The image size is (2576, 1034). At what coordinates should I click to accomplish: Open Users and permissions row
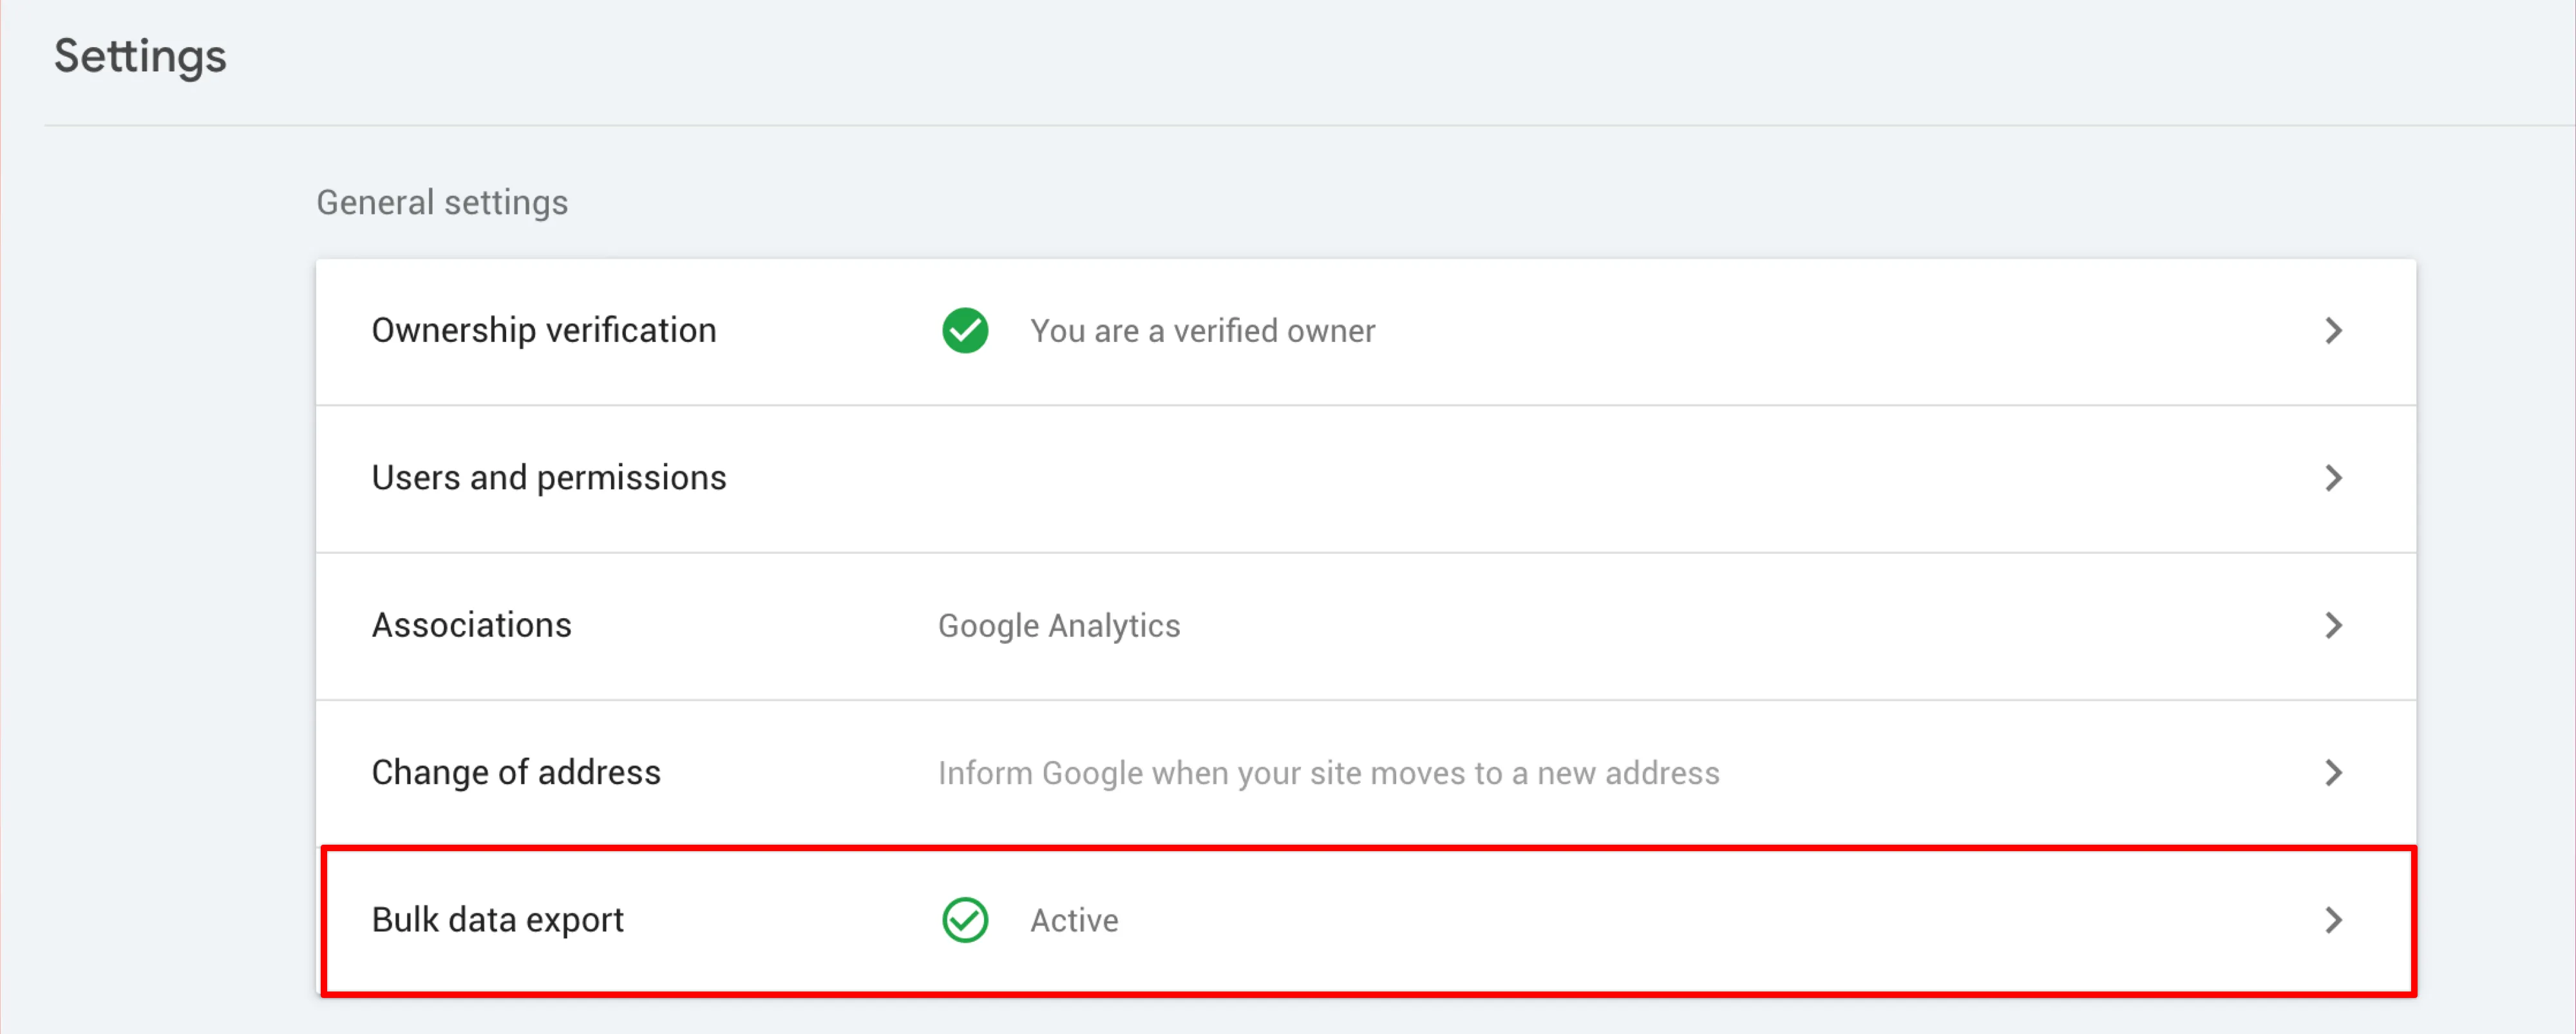click(x=549, y=478)
